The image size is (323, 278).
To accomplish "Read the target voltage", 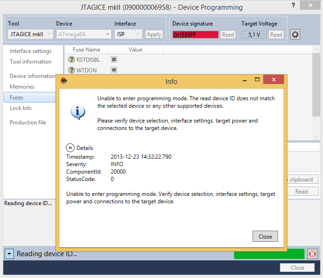I will coord(276,35).
